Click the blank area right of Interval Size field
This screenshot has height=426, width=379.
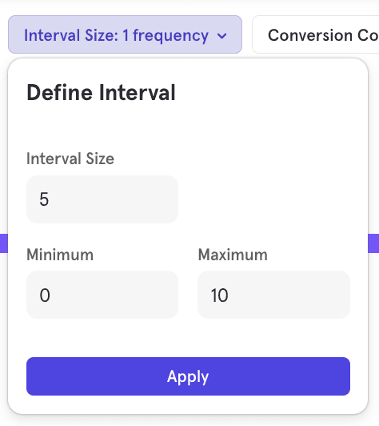[265, 199]
